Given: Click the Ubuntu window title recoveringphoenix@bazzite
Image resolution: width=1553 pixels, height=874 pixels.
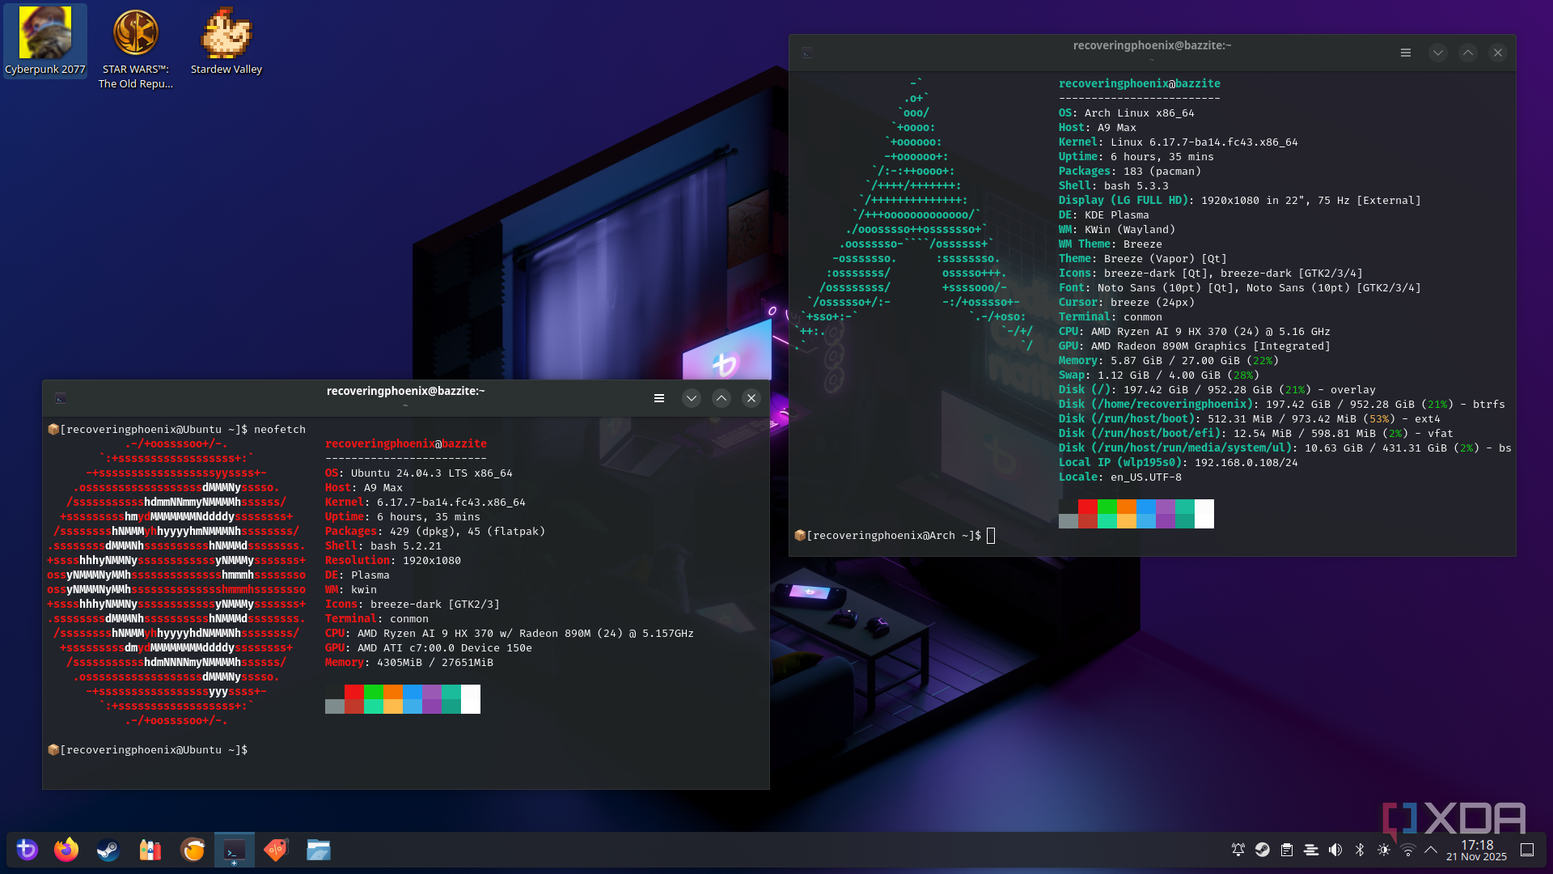Looking at the screenshot, I should (406, 391).
